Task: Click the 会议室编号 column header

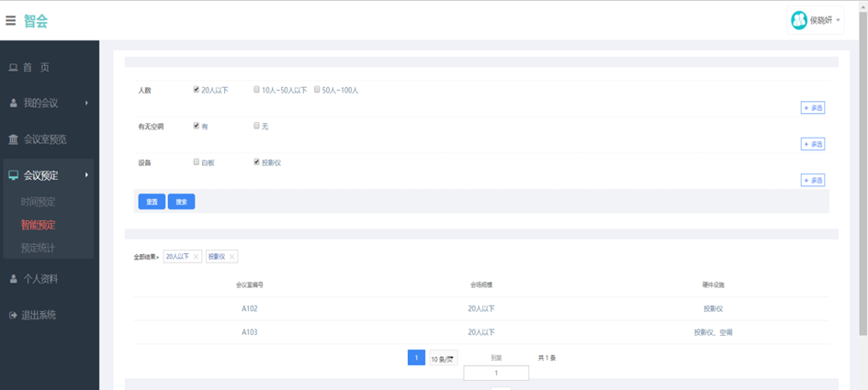Action: (249, 284)
